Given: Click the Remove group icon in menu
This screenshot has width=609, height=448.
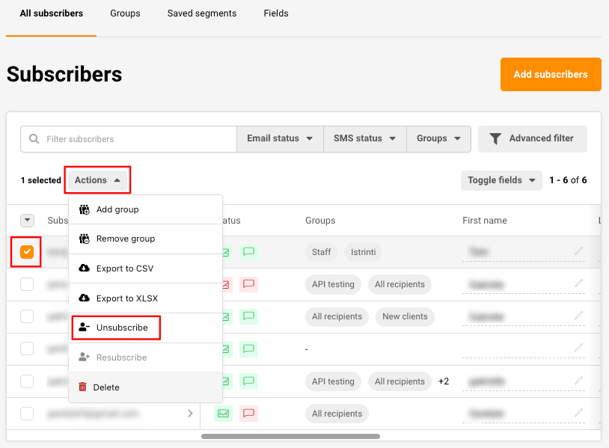Looking at the screenshot, I should point(84,239).
